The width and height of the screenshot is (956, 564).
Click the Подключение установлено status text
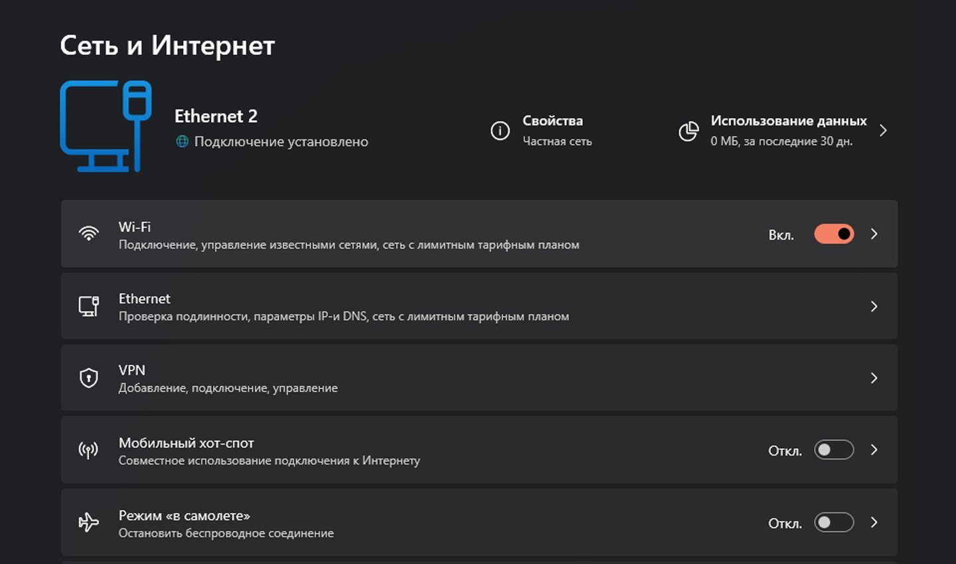[x=281, y=141]
